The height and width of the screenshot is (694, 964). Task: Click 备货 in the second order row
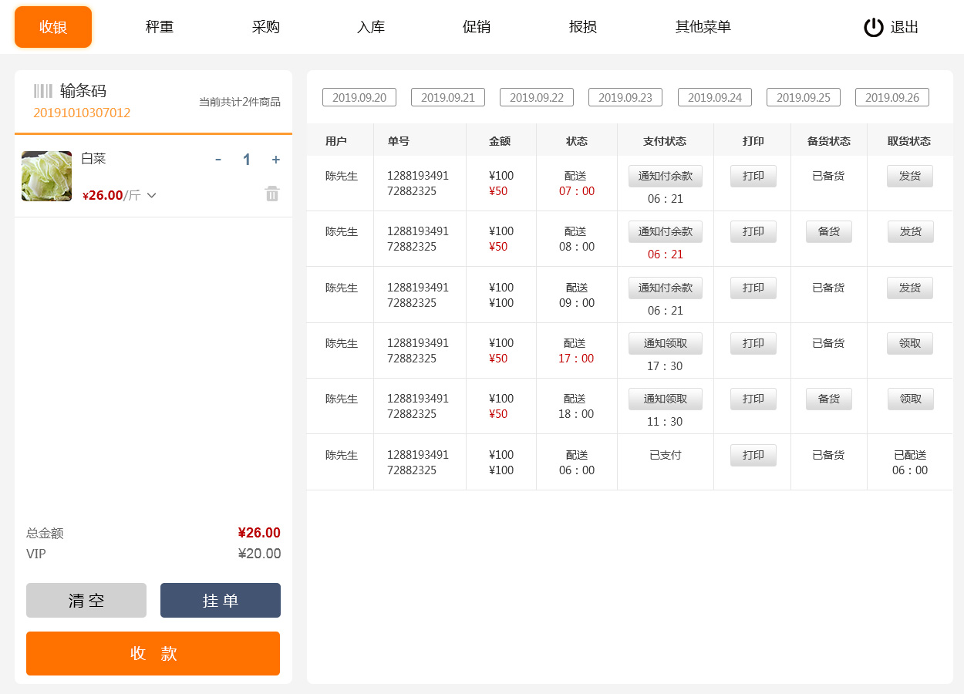[829, 232]
